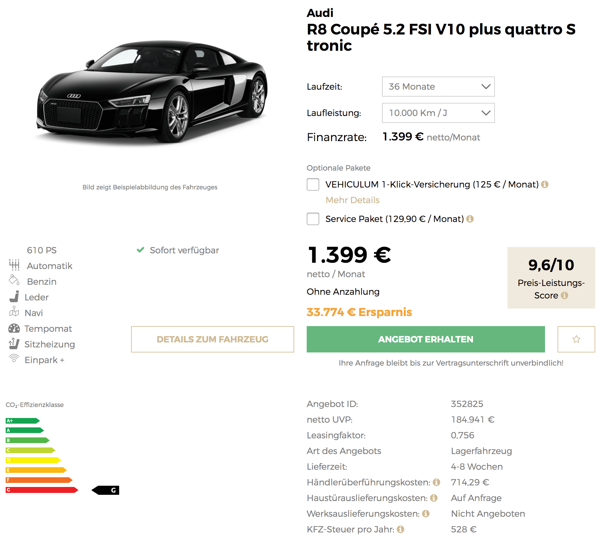The image size is (604, 550).
Task: Show Händlerüberführungskosten info tooltip icon
Action: click(436, 482)
